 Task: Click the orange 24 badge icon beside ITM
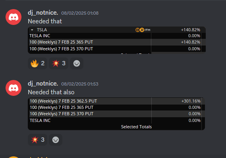coord(137,30)
